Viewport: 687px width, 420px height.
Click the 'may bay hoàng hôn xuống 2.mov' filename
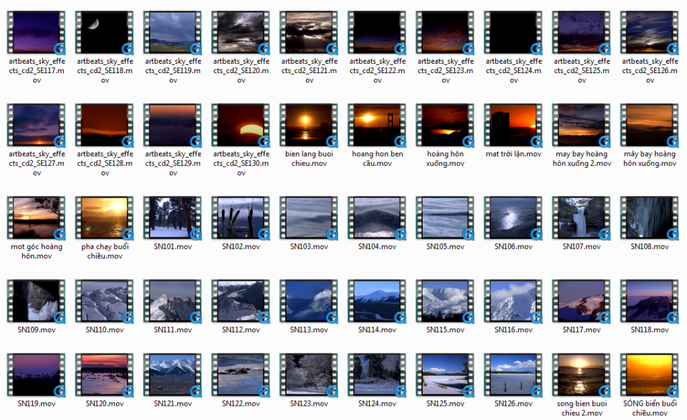(582, 158)
